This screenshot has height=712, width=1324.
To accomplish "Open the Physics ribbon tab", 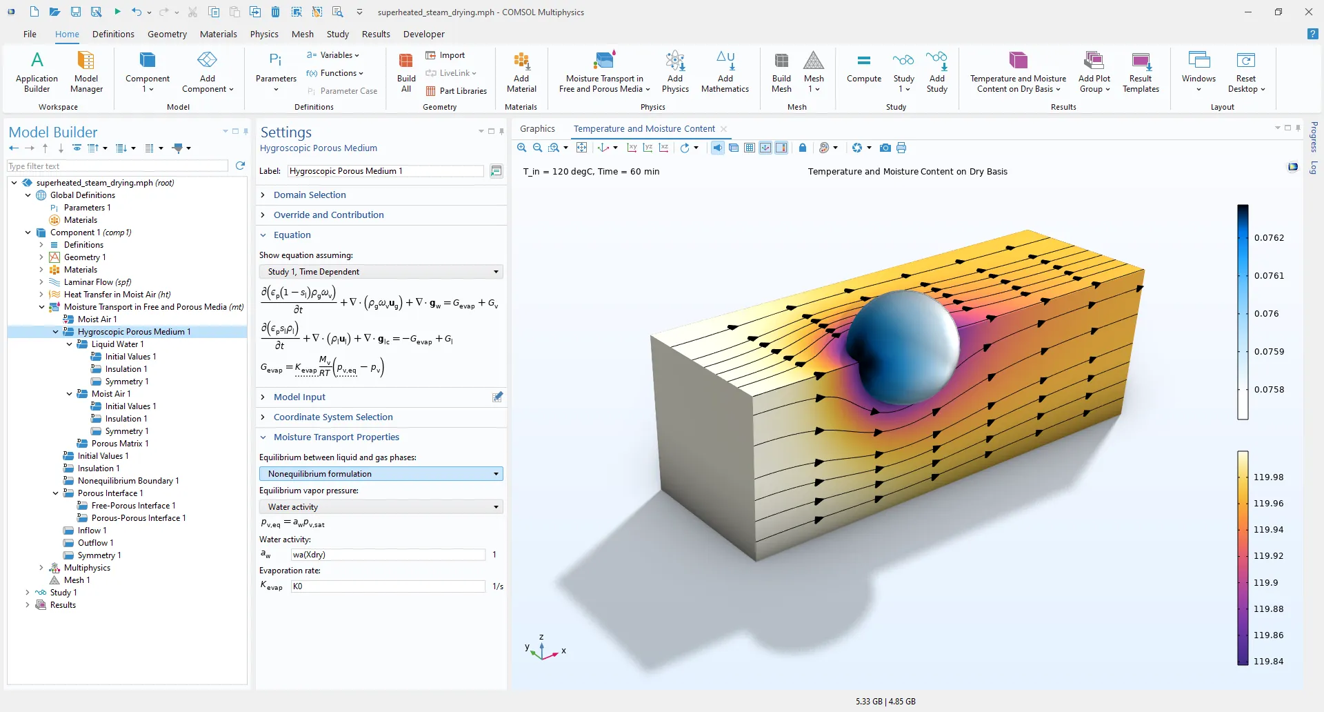I will click(264, 34).
